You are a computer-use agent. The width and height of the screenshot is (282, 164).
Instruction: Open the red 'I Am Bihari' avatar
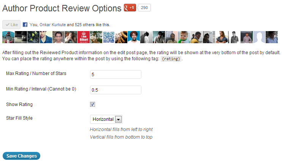pos(84,37)
